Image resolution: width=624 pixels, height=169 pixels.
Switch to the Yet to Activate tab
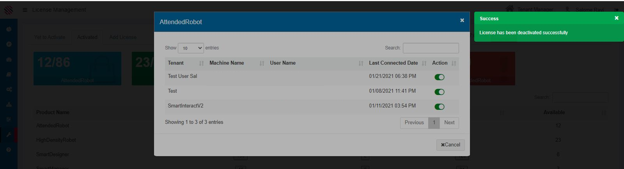[50, 37]
